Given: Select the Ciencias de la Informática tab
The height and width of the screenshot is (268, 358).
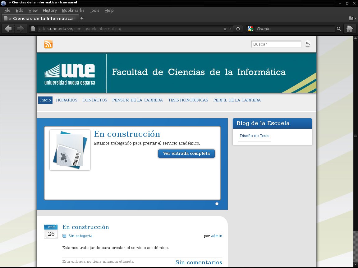Looking at the screenshot, I should click(x=40, y=19).
